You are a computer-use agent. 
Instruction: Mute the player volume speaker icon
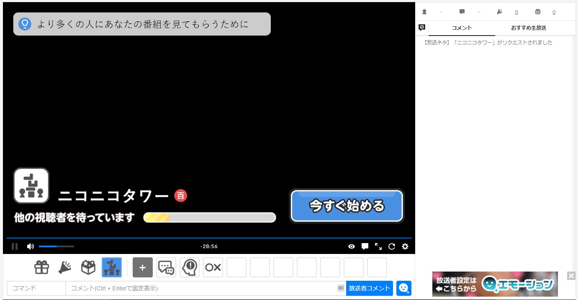coord(31,246)
